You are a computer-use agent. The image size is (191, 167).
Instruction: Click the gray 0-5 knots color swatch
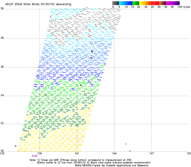[x=116, y=3]
